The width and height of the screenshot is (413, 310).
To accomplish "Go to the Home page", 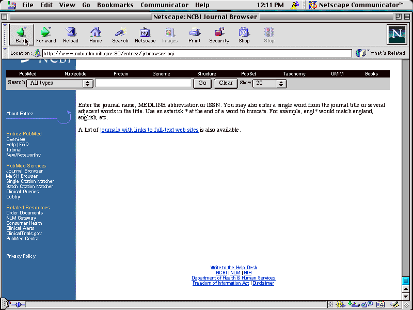I will [96, 35].
